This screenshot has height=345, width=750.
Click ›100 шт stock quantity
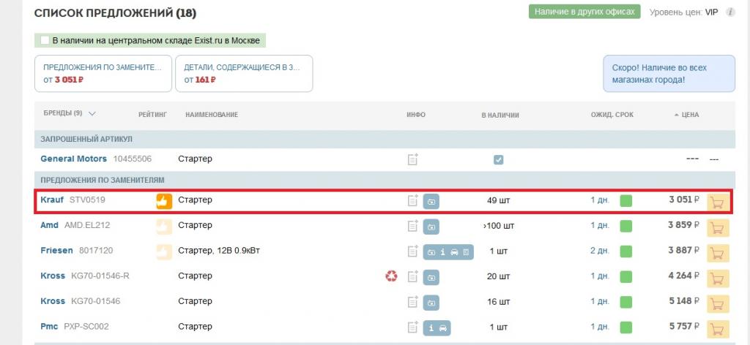[x=499, y=226]
